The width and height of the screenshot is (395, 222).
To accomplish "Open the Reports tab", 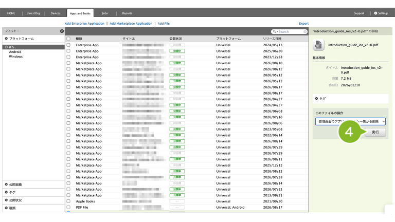I will pos(127,13).
